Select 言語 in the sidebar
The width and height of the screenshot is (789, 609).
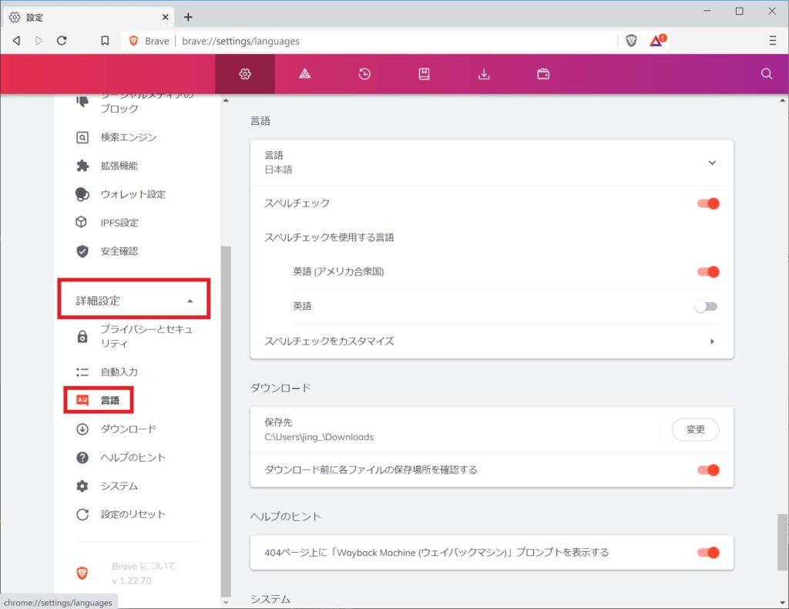point(109,400)
